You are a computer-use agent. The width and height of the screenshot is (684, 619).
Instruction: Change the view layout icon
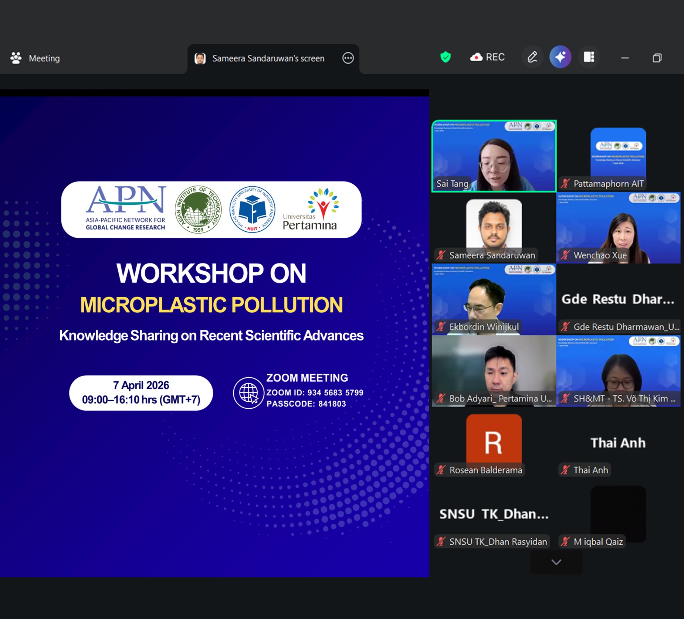(x=589, y=57)
